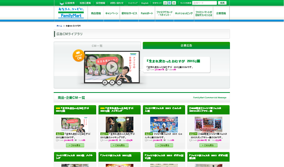This screenshot has width=284, height=167.
Task: Open the サイトマップ sitemap link
Action: (x=133, y=3)
